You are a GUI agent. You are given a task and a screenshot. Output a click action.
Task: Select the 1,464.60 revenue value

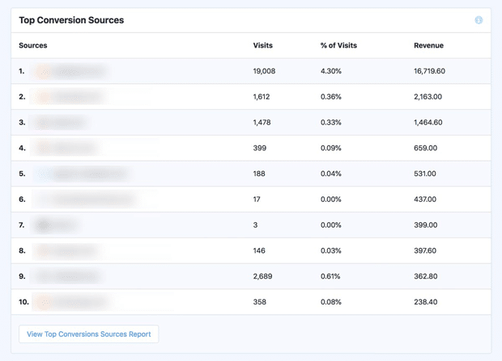[x=428, y=123]
